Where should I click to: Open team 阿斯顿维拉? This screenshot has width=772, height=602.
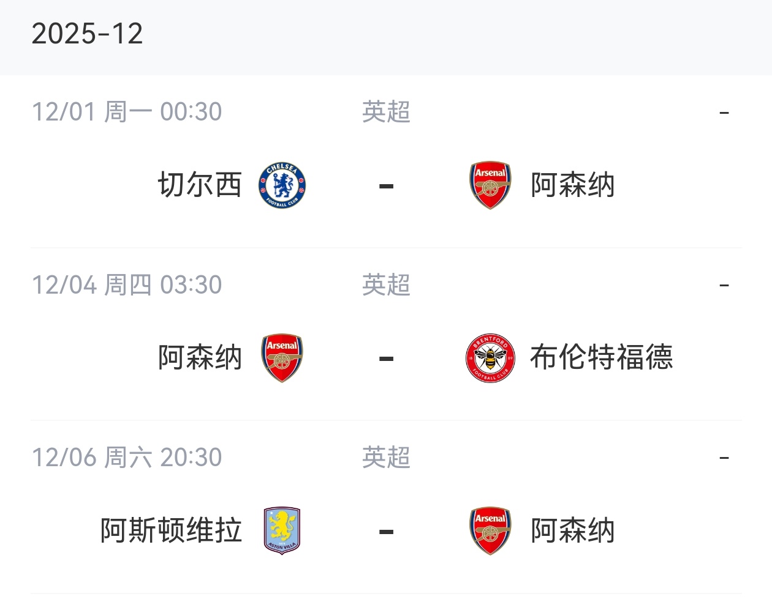tap(171, 530)
